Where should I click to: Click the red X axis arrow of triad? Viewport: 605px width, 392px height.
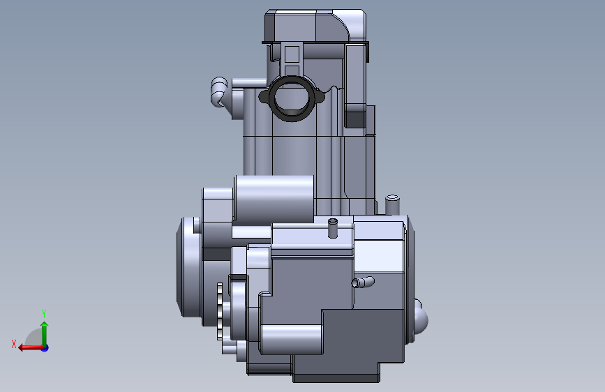[x=31, y=348]
